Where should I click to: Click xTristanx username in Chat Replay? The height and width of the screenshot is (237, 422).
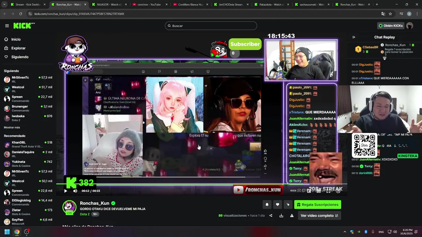tap(366, 78)
